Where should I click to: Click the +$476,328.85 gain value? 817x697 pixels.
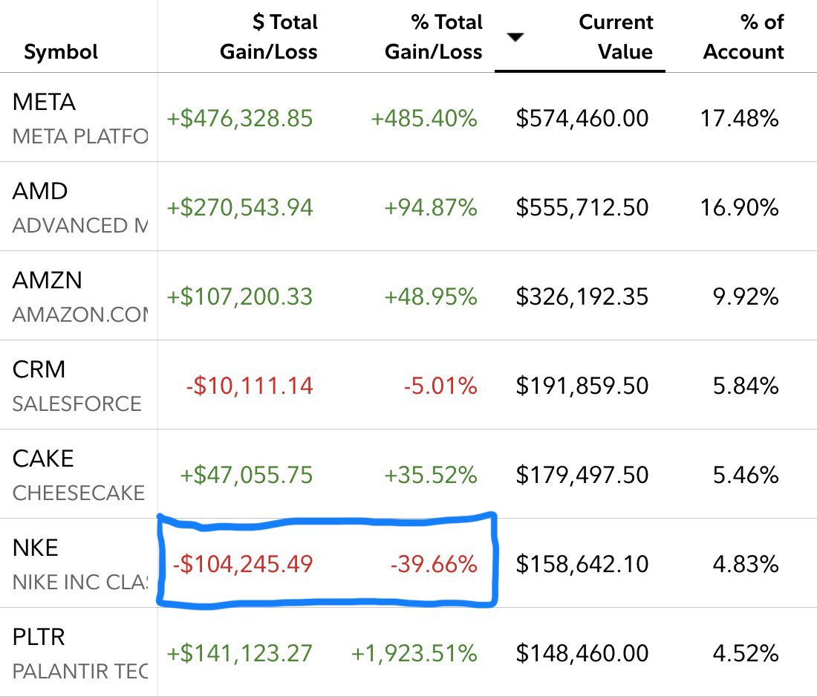tap(240, 118)
